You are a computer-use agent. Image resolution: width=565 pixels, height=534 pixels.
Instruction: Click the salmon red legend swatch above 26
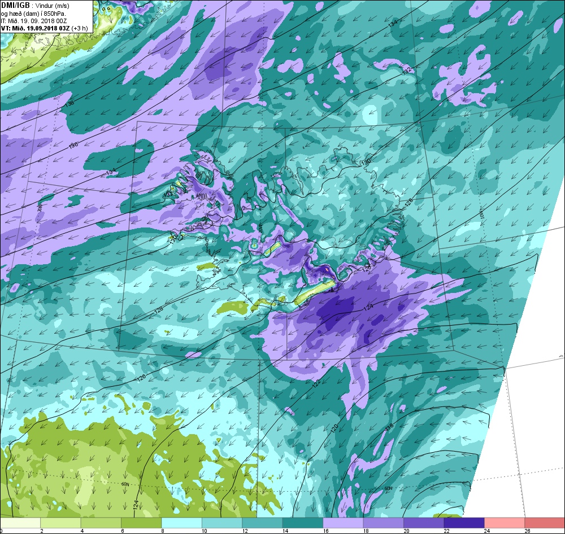click(545, 523)
